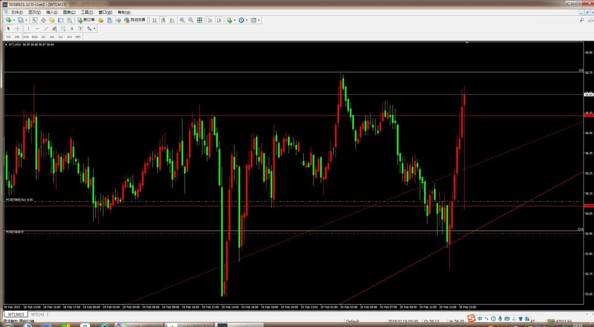
Task: Toggle the chart auto scroll button
Action: [211, 20]
